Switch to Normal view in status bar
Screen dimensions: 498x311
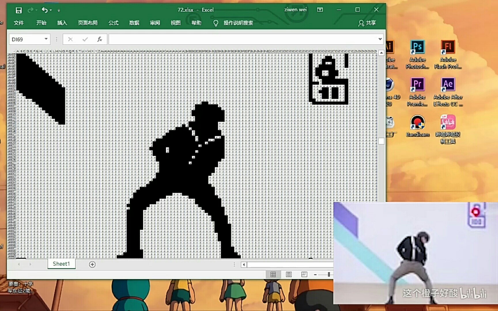click(273, 274)
